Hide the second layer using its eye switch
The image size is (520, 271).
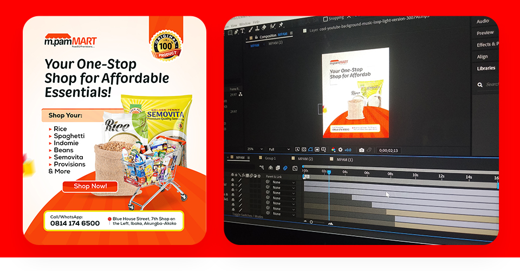232,185
